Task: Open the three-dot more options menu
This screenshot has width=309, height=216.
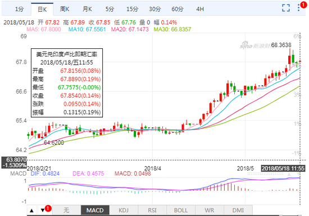Action: (299, 8)
